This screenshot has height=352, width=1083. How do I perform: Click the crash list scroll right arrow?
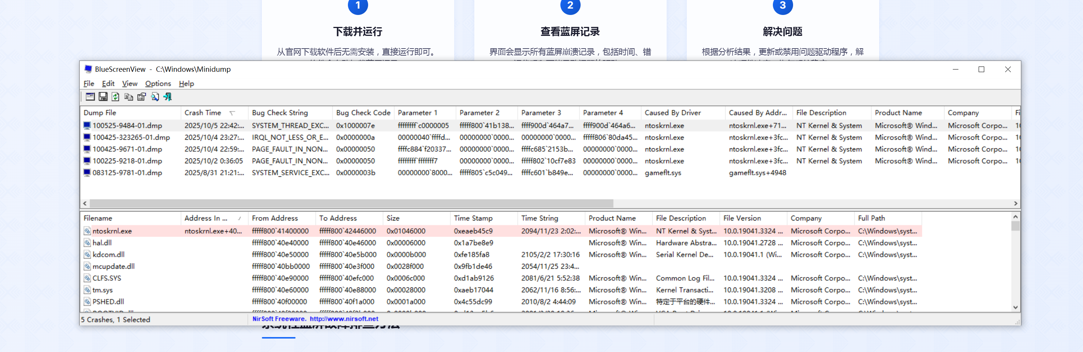click(x=1016, y=203)
